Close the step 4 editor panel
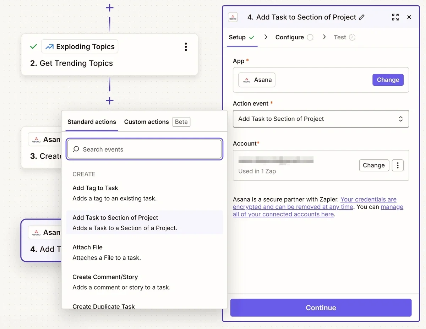 pos(409,17)
